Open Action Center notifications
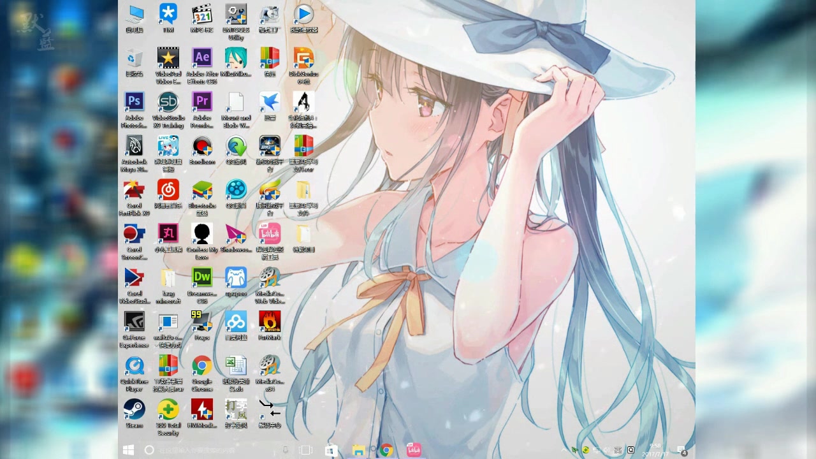 click(681, 451)
